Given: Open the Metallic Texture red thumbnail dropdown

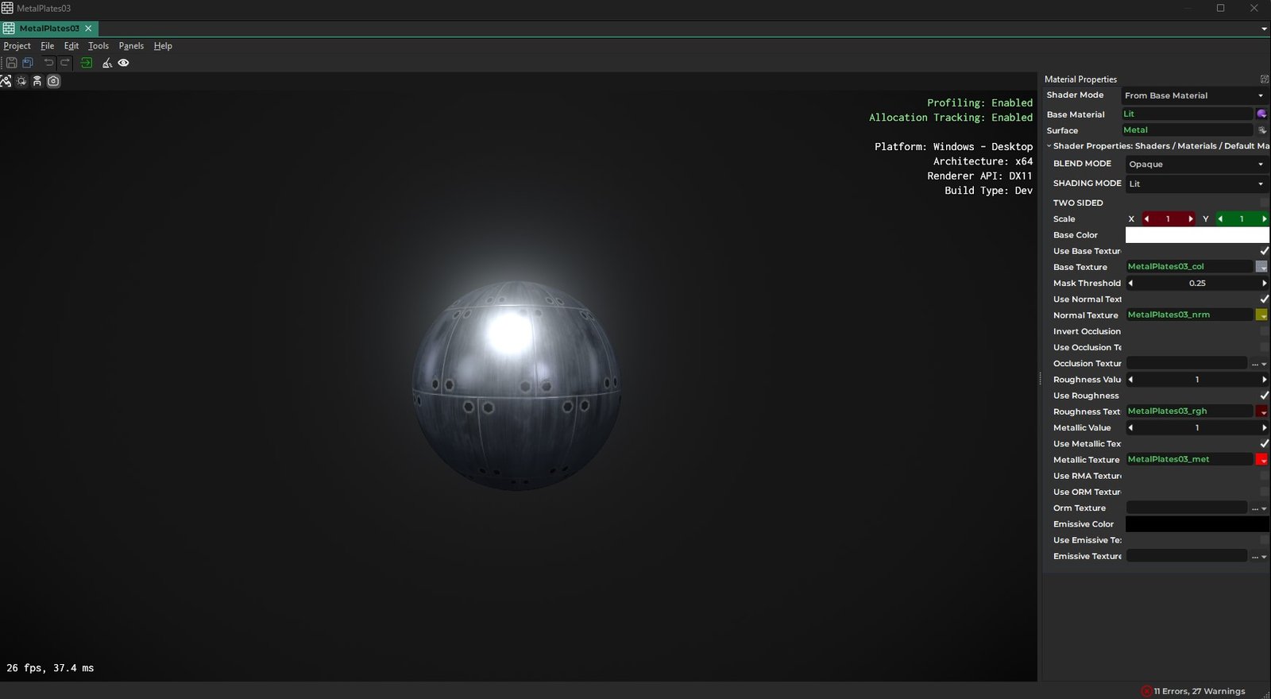Looking at the screenshot, I should pos(1261,459).
